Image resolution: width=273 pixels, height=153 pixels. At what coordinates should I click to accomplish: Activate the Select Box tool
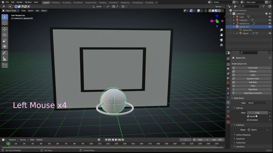[x=5, y=17]
